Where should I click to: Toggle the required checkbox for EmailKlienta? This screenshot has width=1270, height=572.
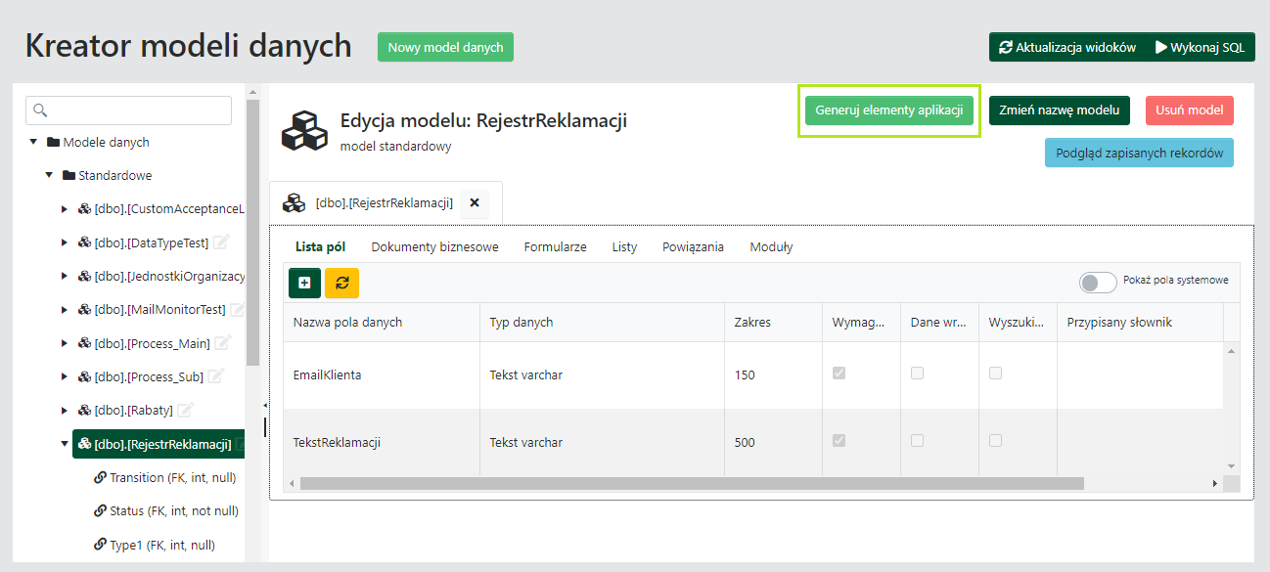tap(839, 374)
